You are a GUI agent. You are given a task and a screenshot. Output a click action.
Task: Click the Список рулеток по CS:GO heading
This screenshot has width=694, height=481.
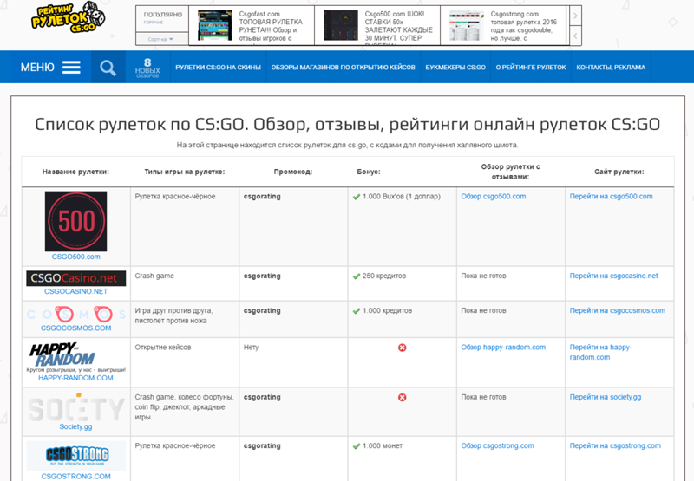(x=348, y=125)
